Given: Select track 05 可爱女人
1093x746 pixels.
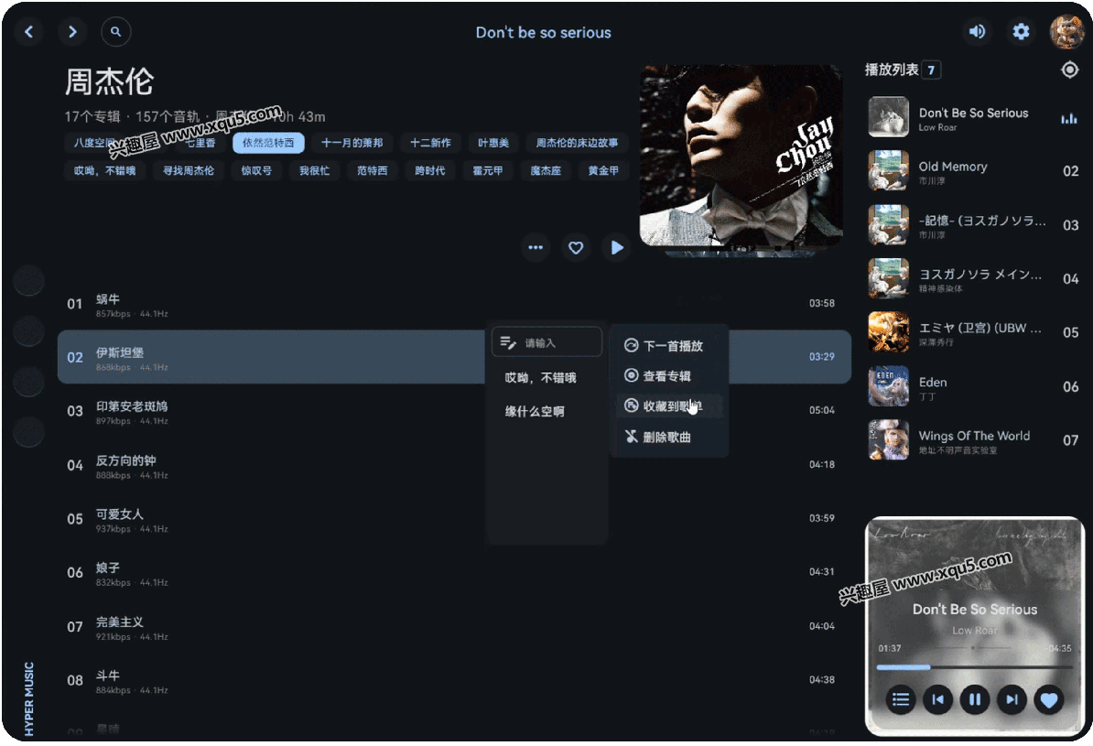Looking at the screenshot, I should pyautogui.click(x=454, y=519).
